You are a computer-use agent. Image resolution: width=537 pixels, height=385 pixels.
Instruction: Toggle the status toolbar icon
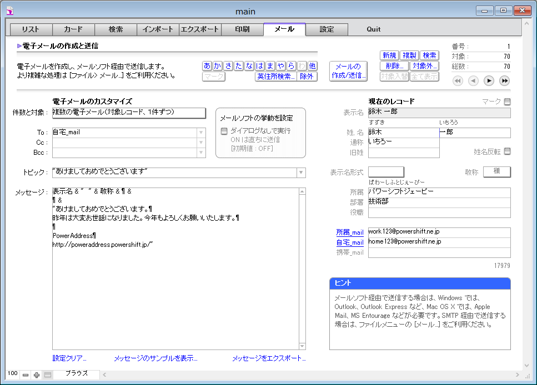click(48, 375)
